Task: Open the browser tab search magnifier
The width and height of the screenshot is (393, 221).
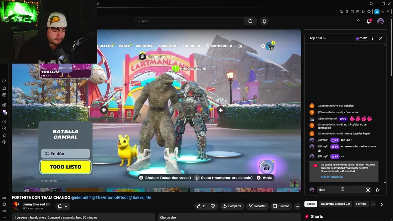Action: tap(371, 4)
